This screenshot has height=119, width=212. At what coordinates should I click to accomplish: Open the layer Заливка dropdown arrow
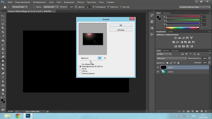click(x=209, y=62)
